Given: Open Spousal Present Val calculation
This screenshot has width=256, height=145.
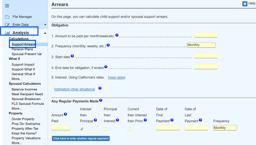Looking at the screenshot, I should [x=26, y=54].
